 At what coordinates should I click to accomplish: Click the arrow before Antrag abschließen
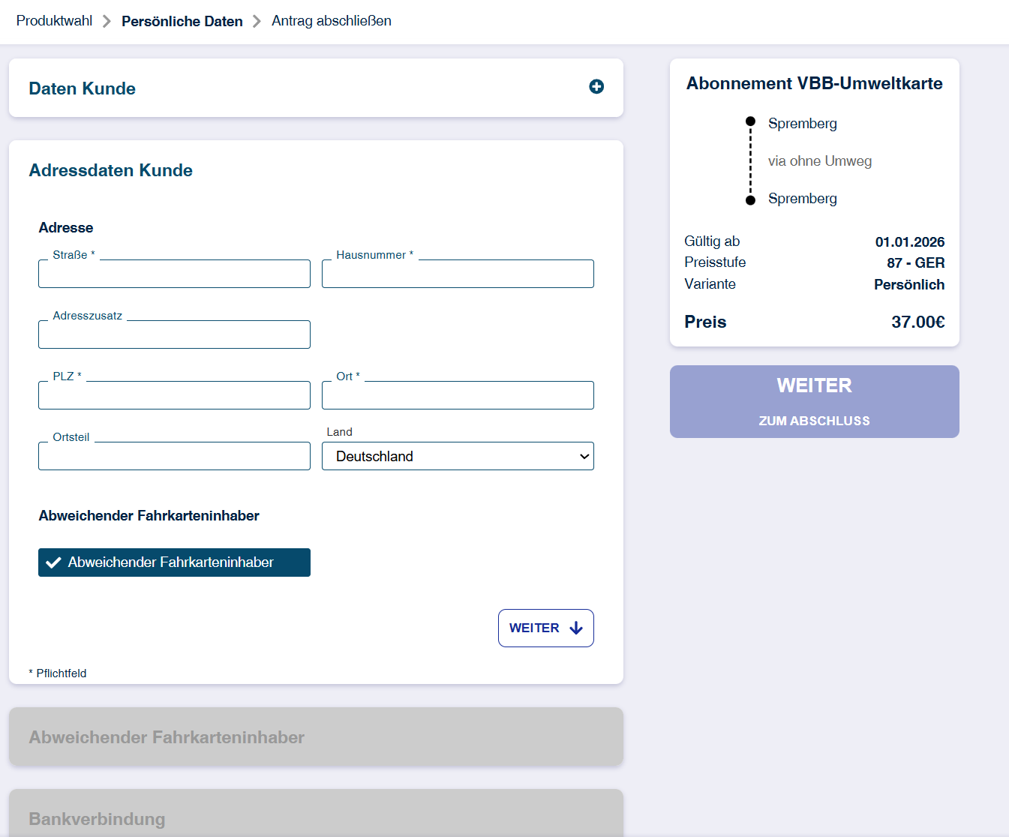pyautogui.click(x=257, y=21)
